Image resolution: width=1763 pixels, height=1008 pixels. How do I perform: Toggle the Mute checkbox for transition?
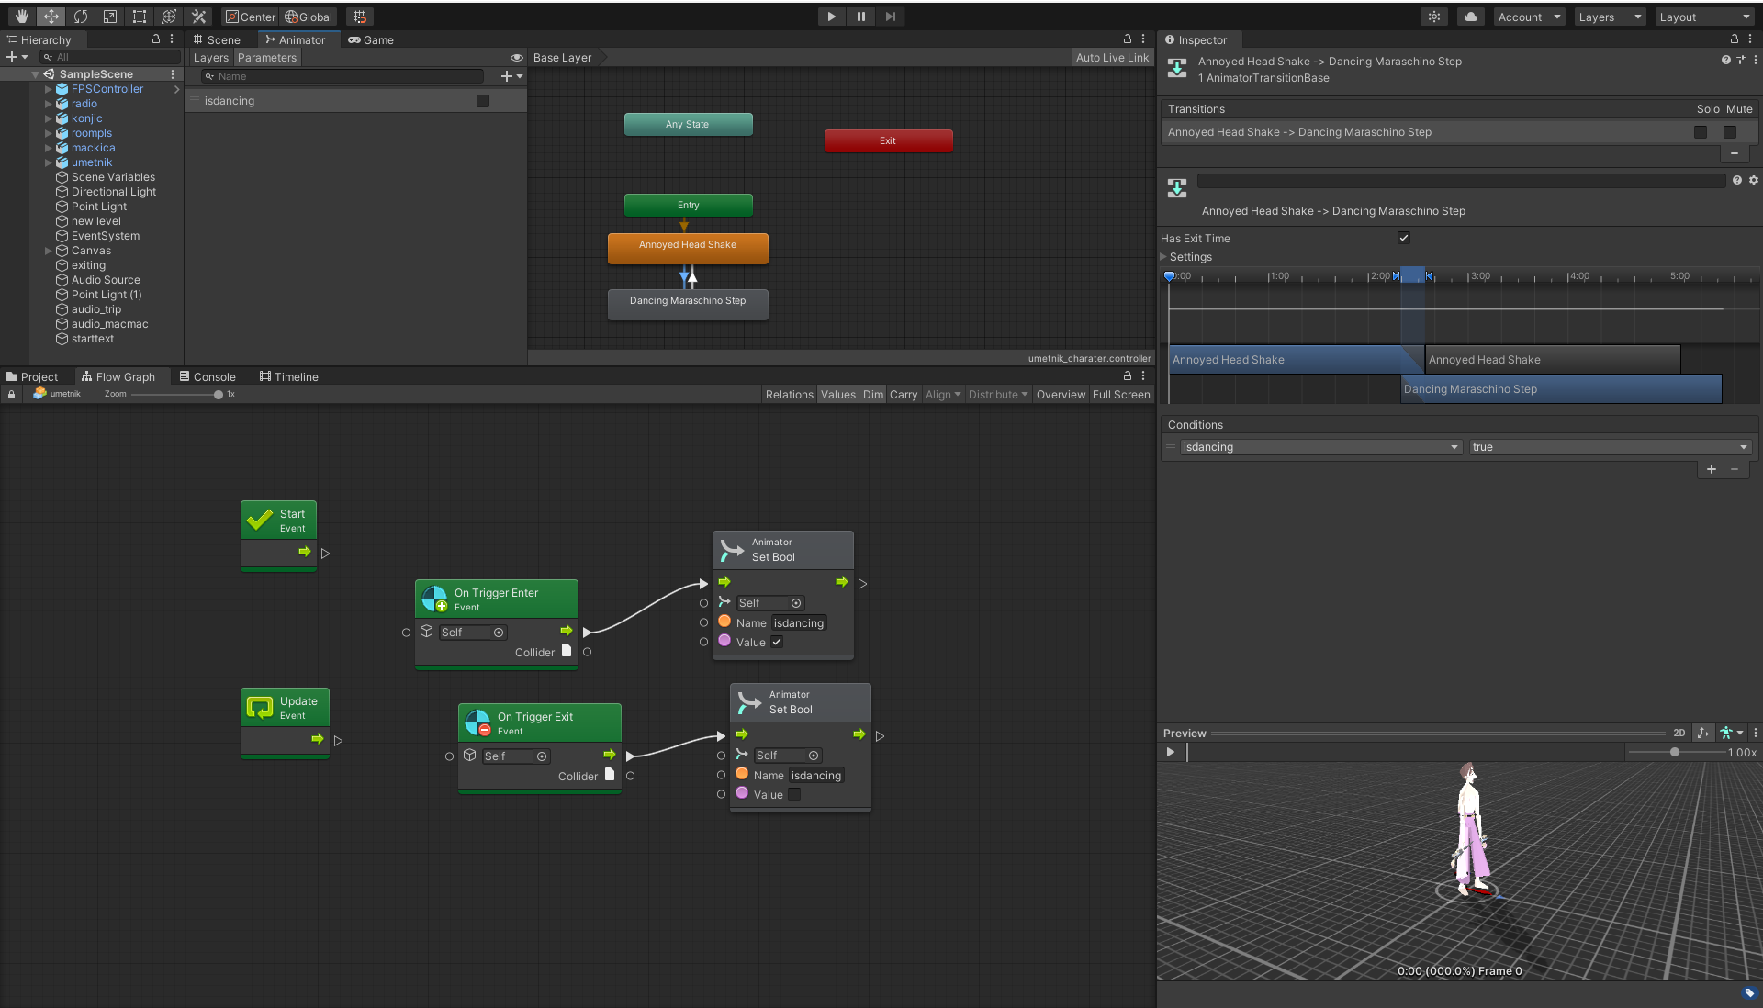pos(1730,132)
